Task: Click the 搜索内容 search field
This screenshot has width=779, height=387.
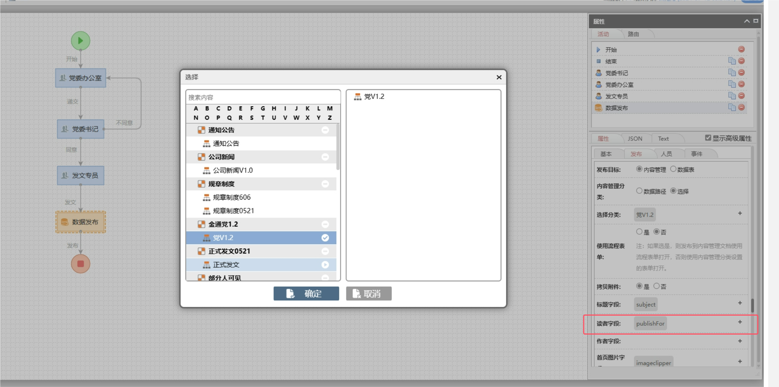Action: pyautogui.click(x=263, y=97)
